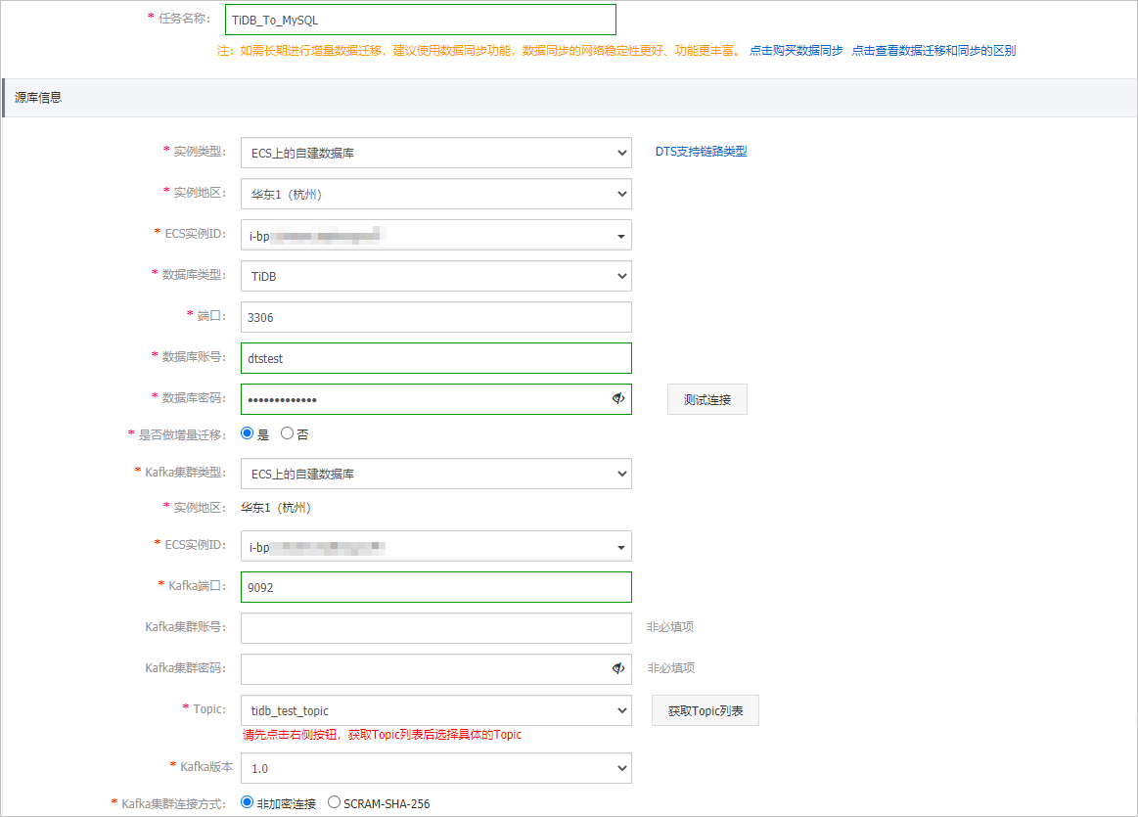1138x817 pixels.
Task: Choose SCRAM-SHA-256 connection mode
Action: [x=334, y=801]
